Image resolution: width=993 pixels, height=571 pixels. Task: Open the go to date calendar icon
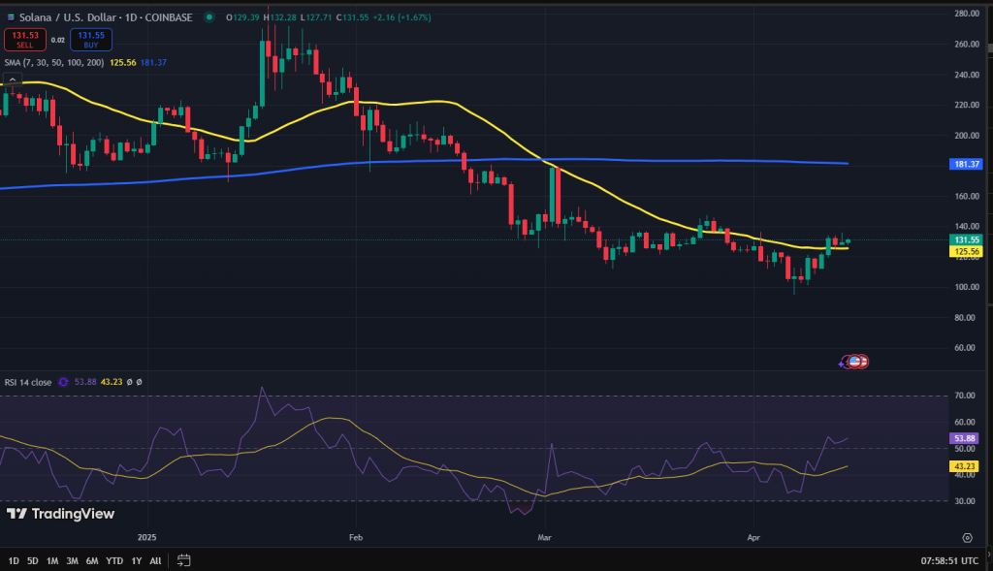pyautogui.click(x=183, y=560)
